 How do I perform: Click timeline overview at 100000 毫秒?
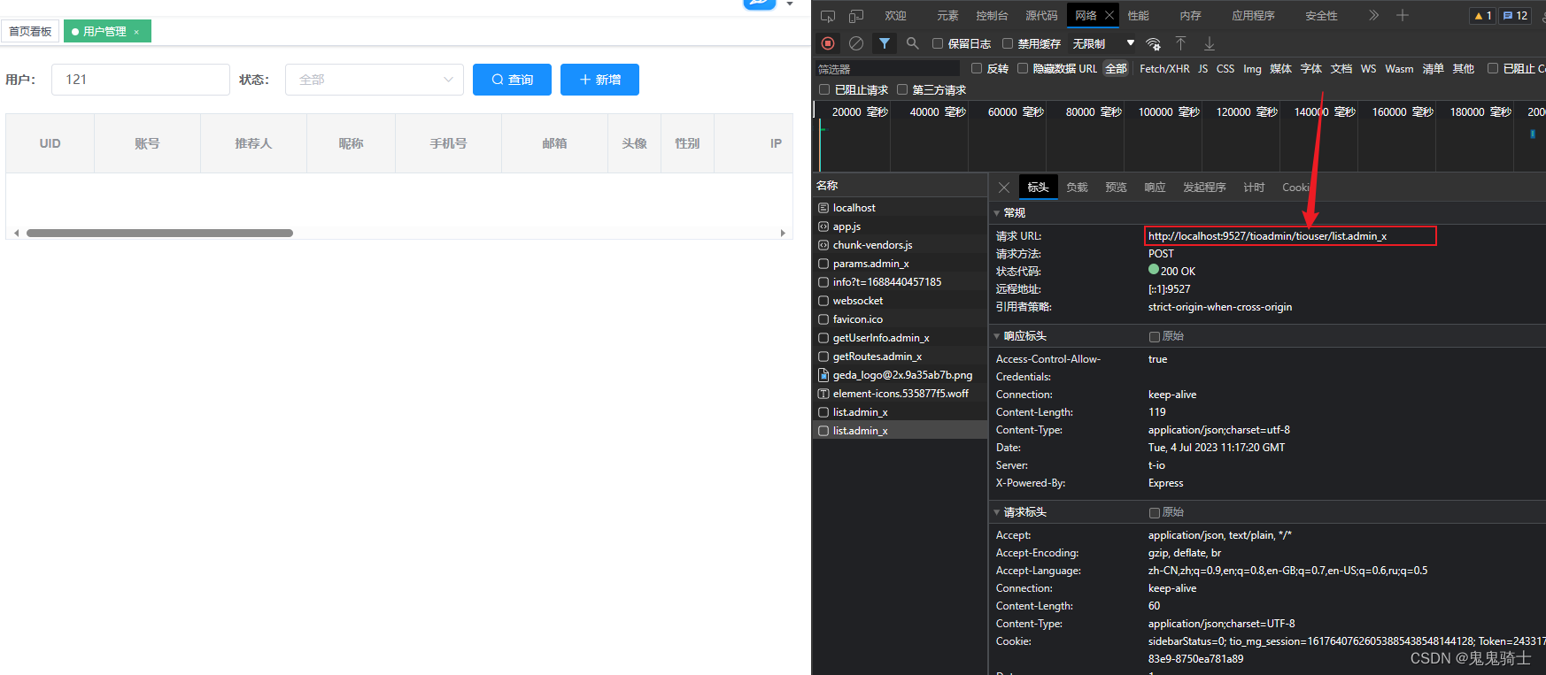click(x=1168, y=112)
